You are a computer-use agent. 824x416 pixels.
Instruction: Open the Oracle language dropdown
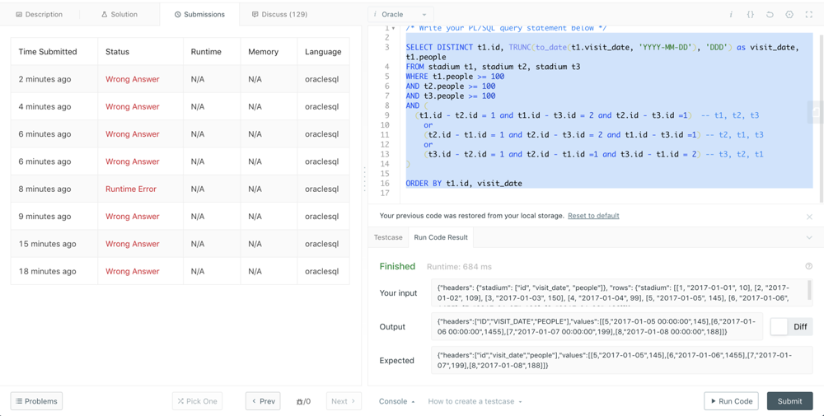400,15
